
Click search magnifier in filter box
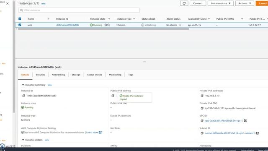click(21, 10)
